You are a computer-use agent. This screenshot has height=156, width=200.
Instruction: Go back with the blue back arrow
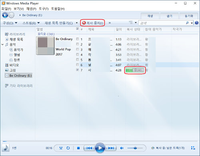tap(5, 15)
